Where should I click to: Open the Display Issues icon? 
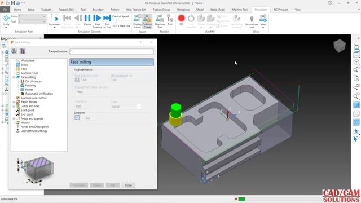click(137, 21)
